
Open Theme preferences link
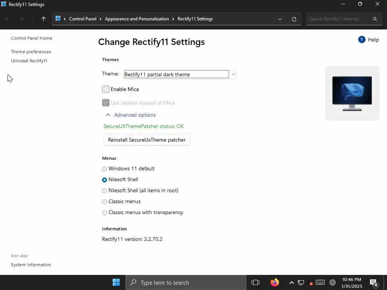tap(31, 52)
